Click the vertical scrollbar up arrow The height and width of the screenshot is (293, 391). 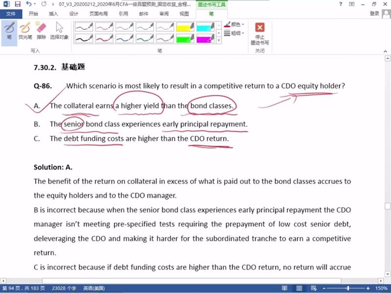[x=388, y=59]
